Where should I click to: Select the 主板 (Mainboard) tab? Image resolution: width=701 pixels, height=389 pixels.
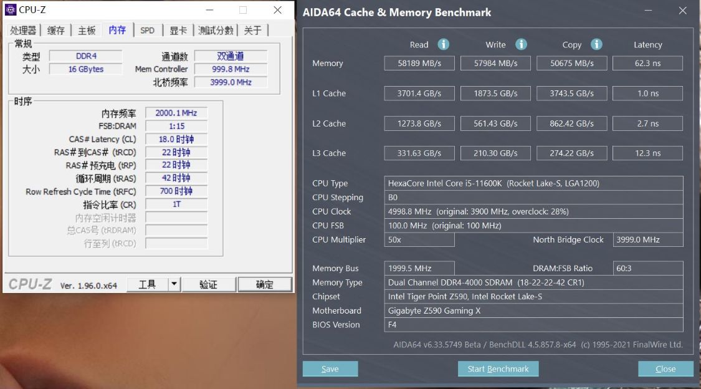pyautogui.click(x=87, y=29)
